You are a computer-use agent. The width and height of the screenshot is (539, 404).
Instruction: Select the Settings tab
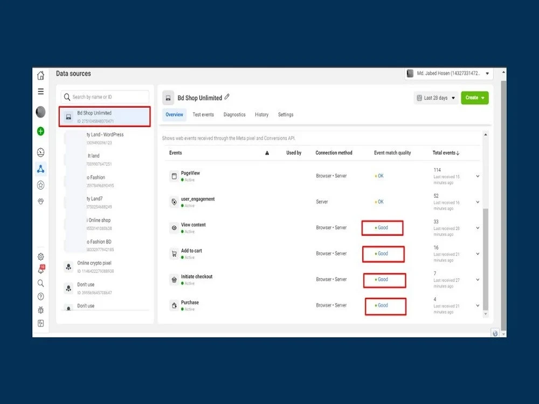(285, 115)
